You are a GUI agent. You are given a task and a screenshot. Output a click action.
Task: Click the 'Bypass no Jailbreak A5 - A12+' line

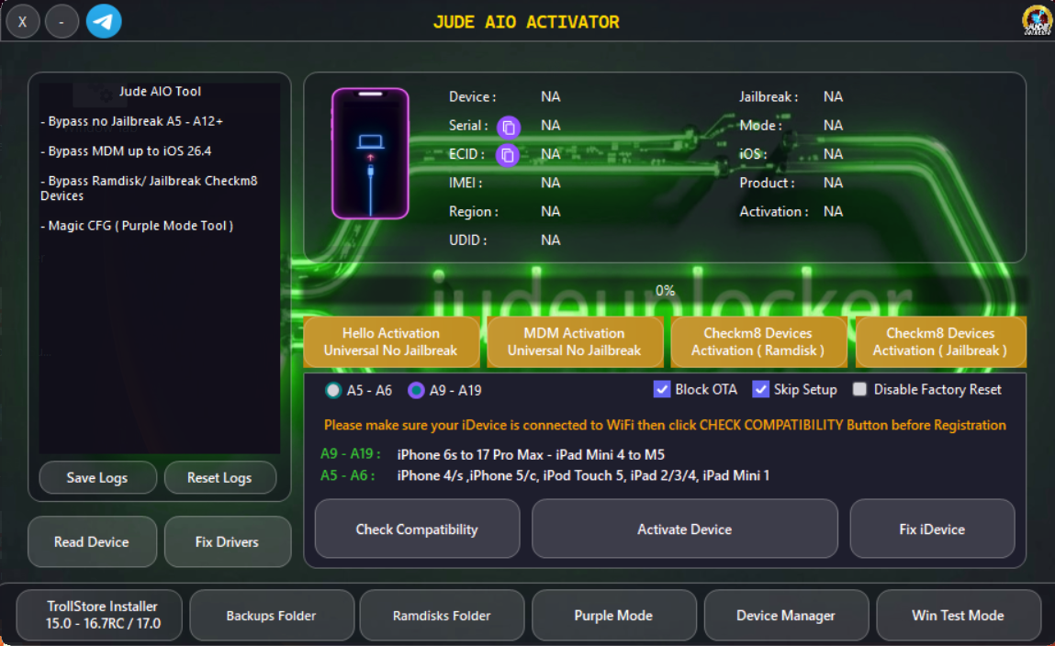coord(132,122)
